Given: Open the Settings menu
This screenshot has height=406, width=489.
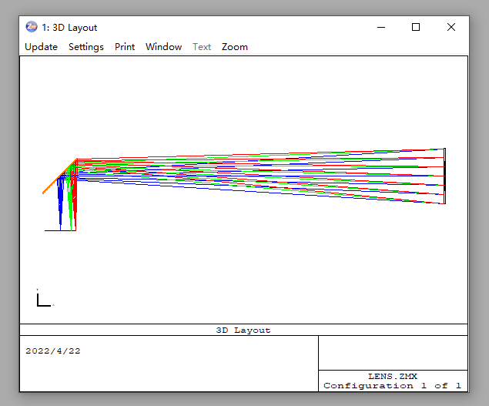Looking at the screenshot, I should click(86, 47).
